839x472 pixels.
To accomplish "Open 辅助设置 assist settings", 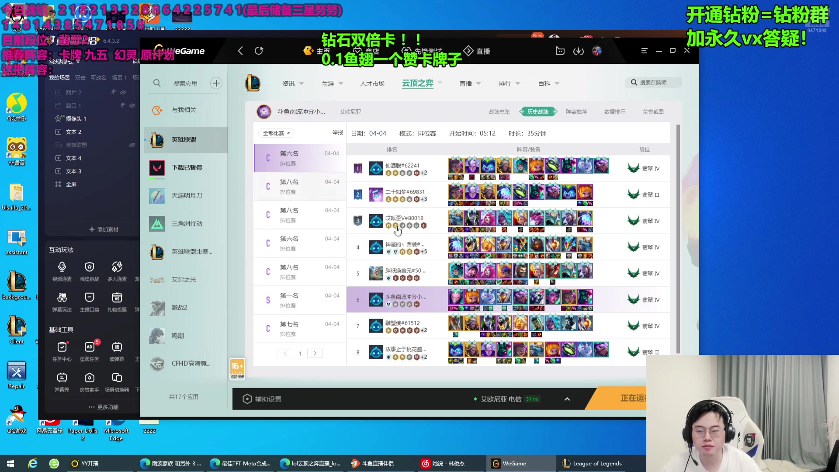I will pos(263,399).
